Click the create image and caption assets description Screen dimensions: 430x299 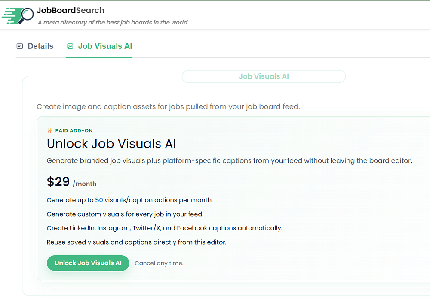tap(168, 106)
